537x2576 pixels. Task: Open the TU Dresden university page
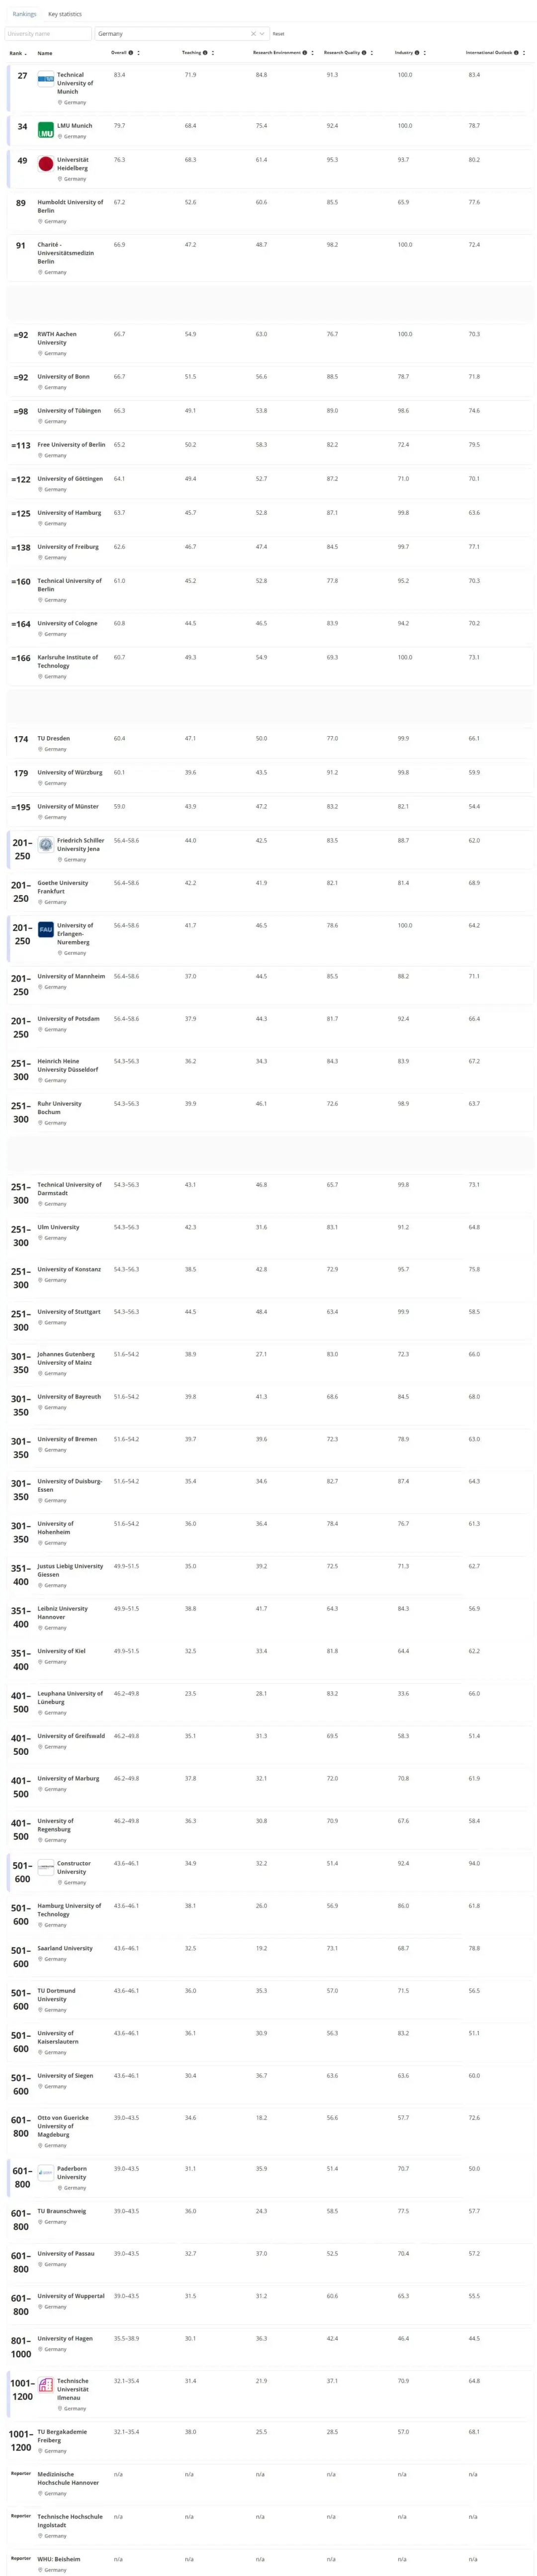point(54,739)
